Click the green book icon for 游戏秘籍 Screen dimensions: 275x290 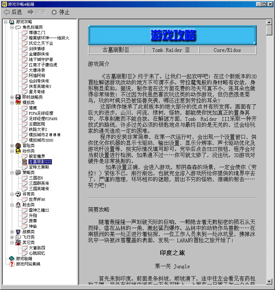12,259
